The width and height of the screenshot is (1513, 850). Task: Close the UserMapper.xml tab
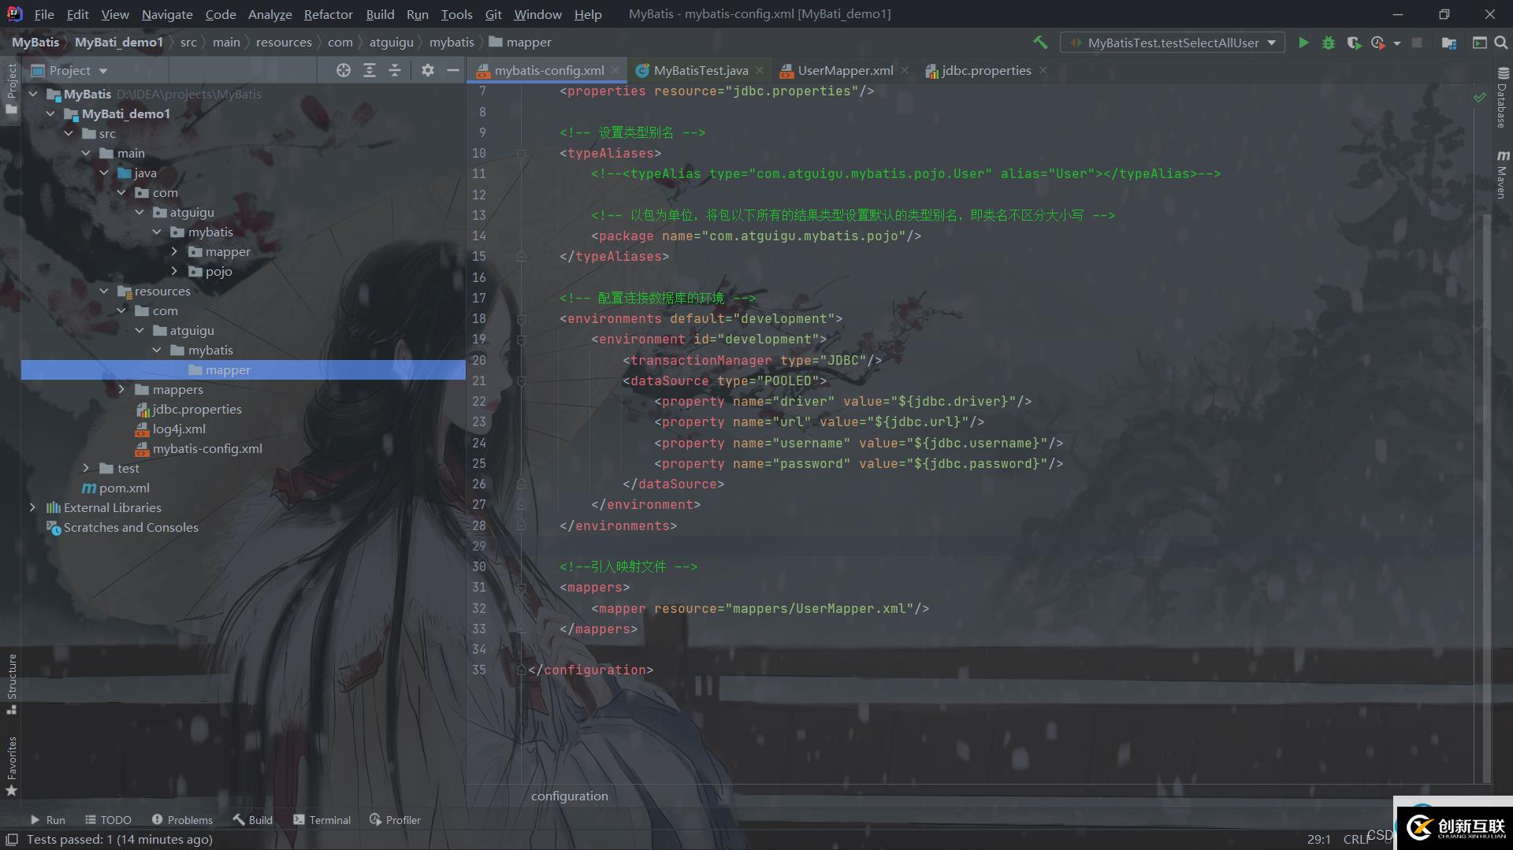coord(905,70)
